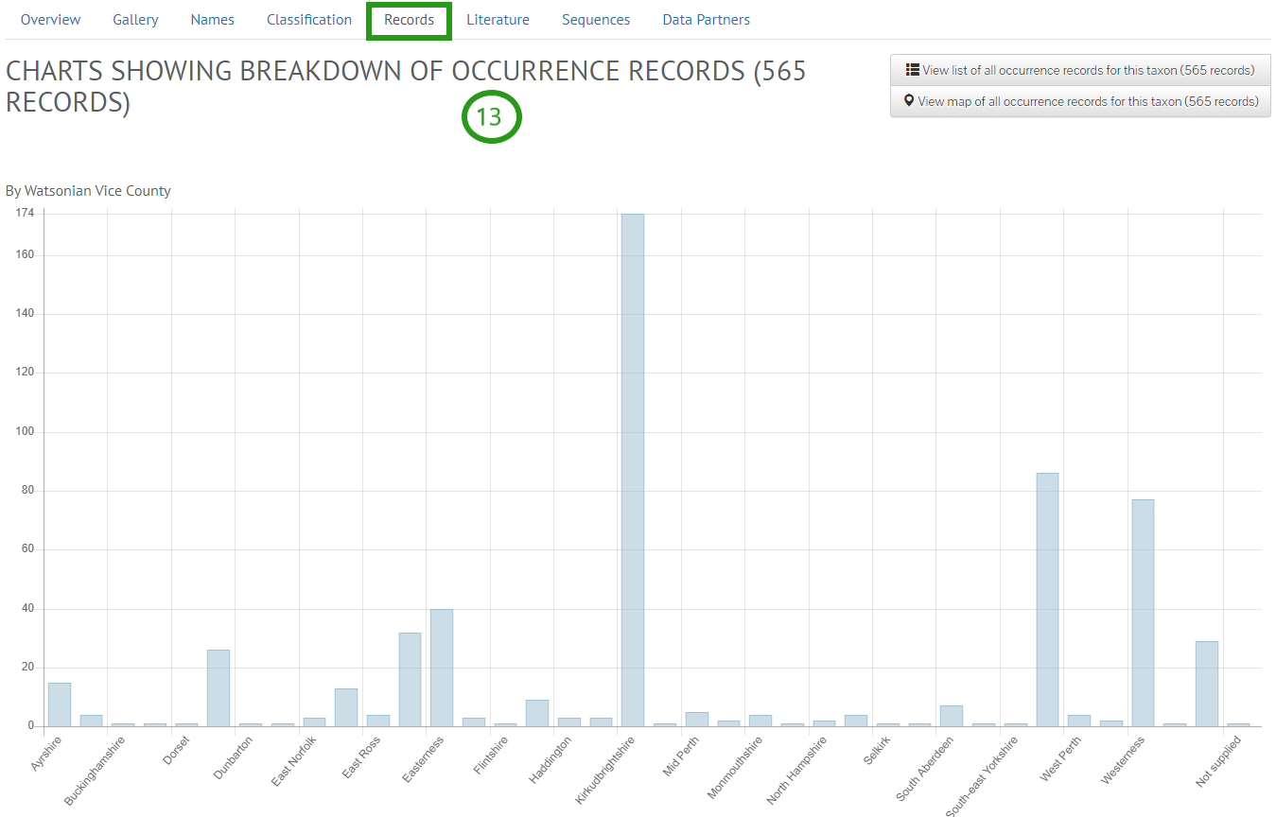Viewport: 1276px width, 817px height.
Task: View map of all occurrence records for this taxon
Action: coord(1080,101)
